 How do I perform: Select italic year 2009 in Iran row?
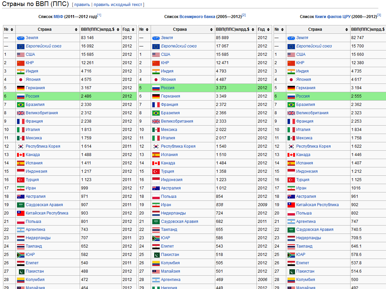click(262, 205)
